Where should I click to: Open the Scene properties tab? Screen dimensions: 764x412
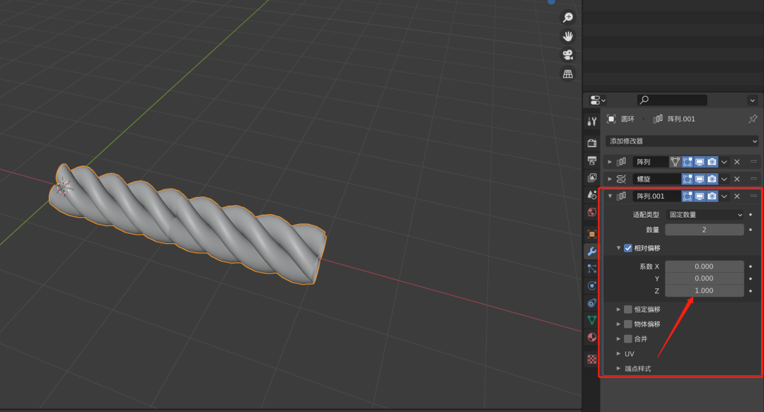[592, 195]
